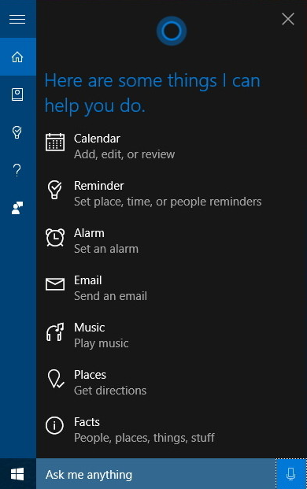
Task: Click the alarm clock icon
Action: (x=55, y=237)
